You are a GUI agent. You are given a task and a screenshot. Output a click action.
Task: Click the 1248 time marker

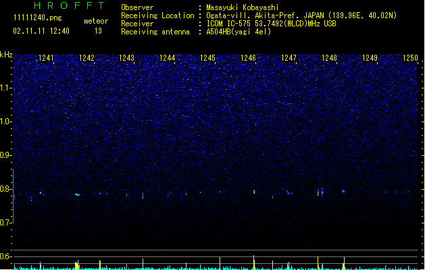tap(329, 58)
